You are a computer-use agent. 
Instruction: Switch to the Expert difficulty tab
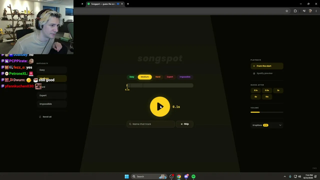[170, 77]
